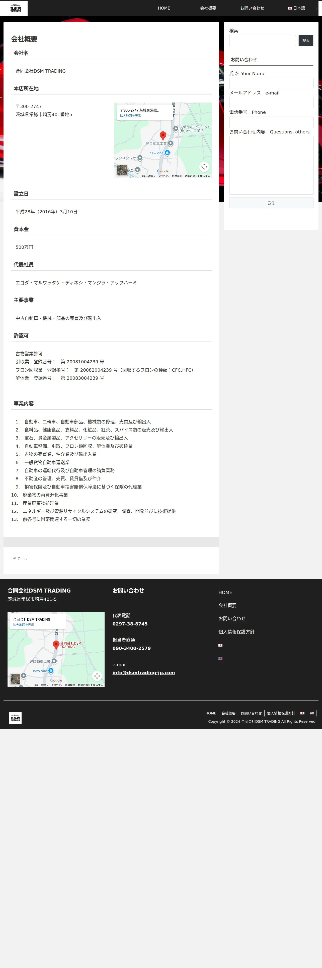
Task: Click 地図の誤りを報告する on address map
Action: (198, 176)
